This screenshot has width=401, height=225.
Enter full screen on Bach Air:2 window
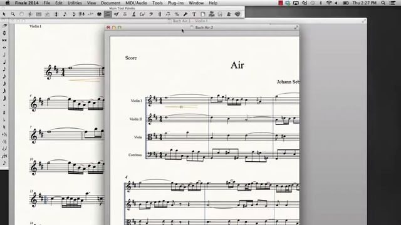tap(296, 27)
